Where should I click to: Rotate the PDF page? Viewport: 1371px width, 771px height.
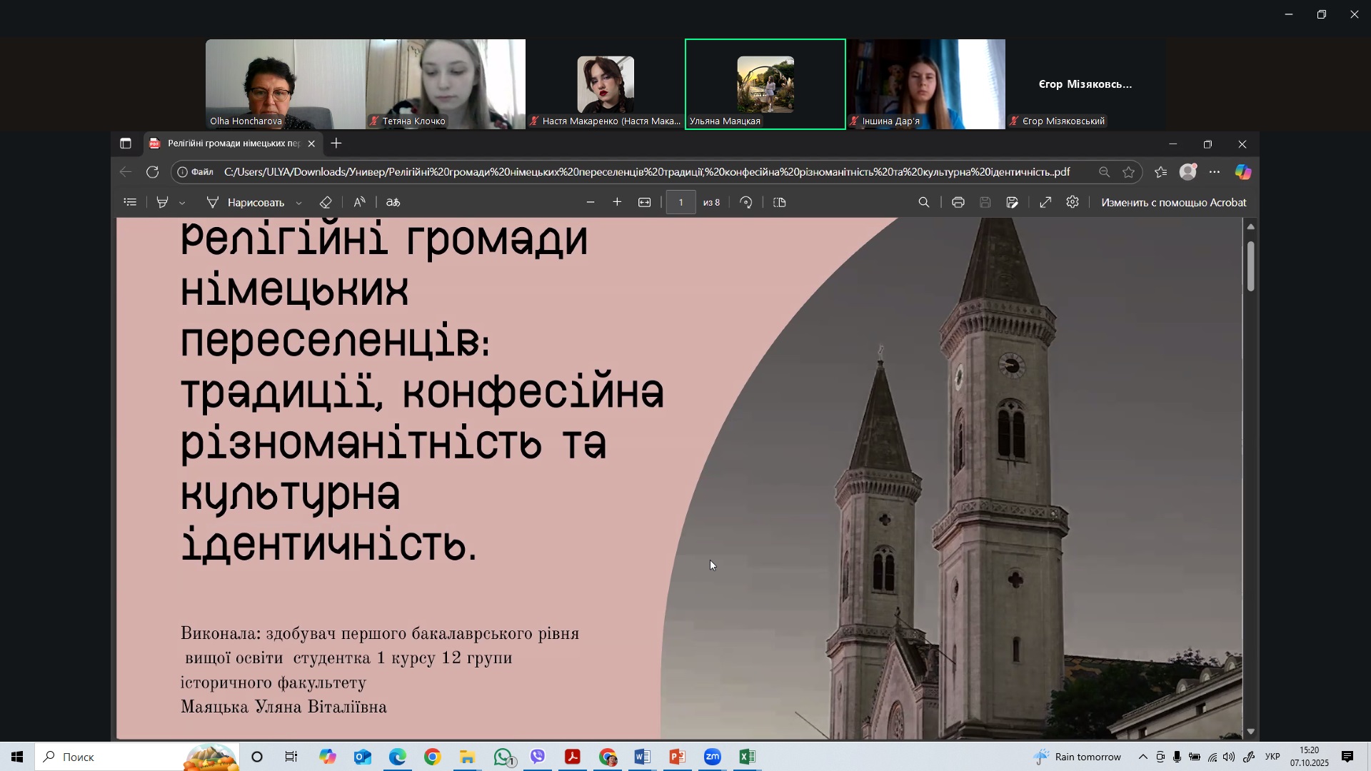[746, 203]
